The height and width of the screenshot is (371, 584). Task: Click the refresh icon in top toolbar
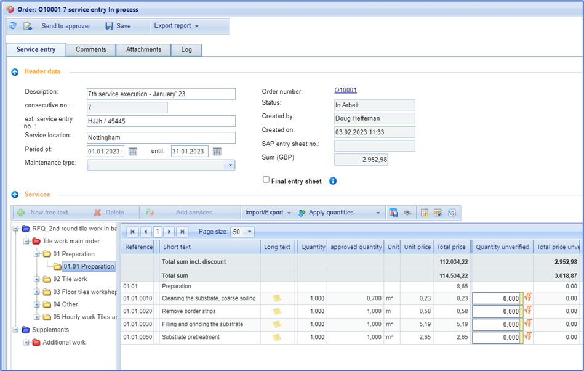tap(13, 26)
